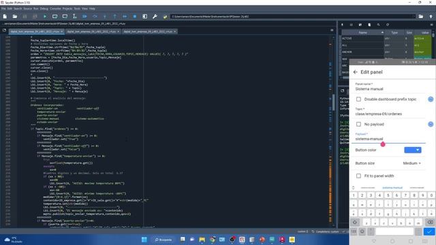Image resolution: width=436 pixels, height=245 pixels.
Task: Open the File menu
Action: [3, 9]
